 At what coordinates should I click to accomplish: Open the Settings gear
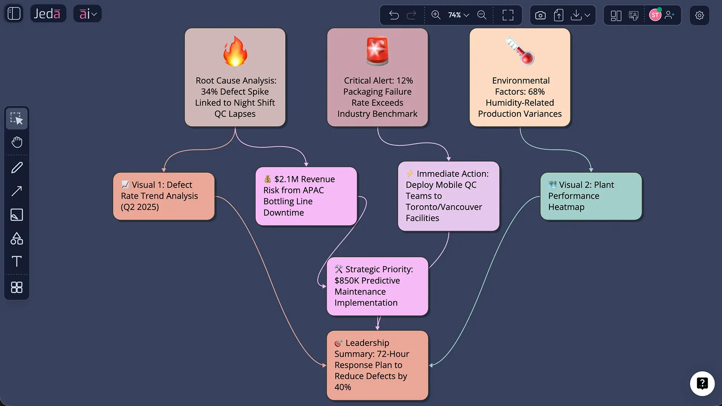tap(699, 15)
